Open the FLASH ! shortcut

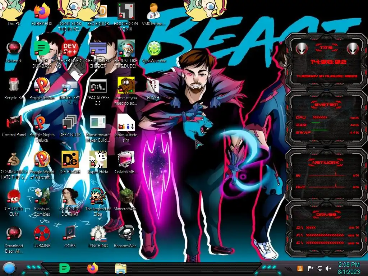pyautogui.click(x=154, y=89)
